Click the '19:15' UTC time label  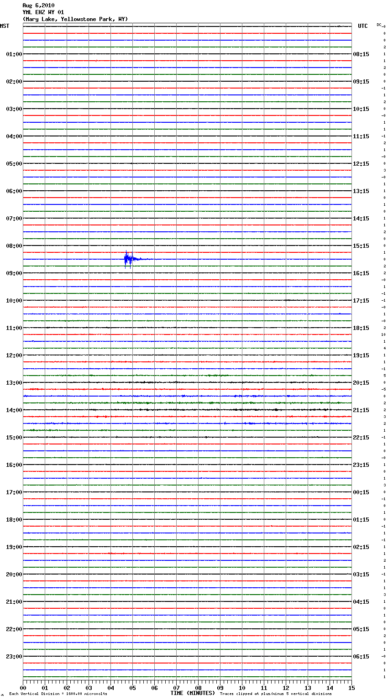click(x=361, y=355)
